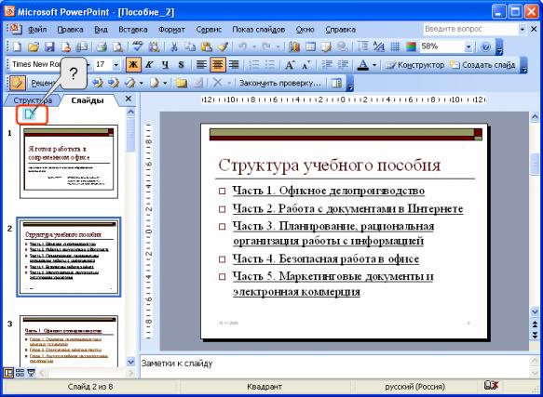Toggle the Show Markup pencil button
543x397 pixels.
(x=18, y=83)
